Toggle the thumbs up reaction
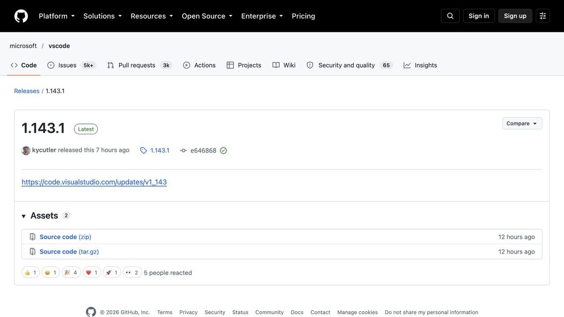This screenshot has height=317, width=564. coord(31,273)
